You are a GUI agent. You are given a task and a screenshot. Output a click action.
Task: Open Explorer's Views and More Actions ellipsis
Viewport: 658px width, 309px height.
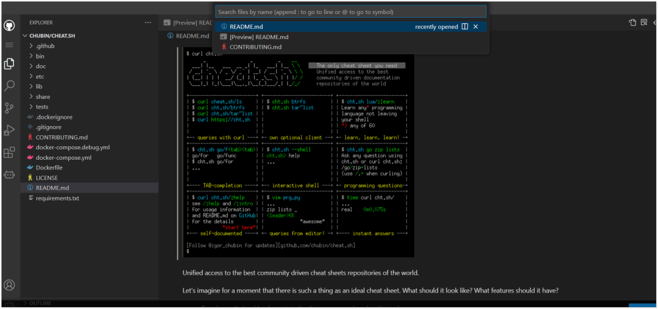click(147, 23)
